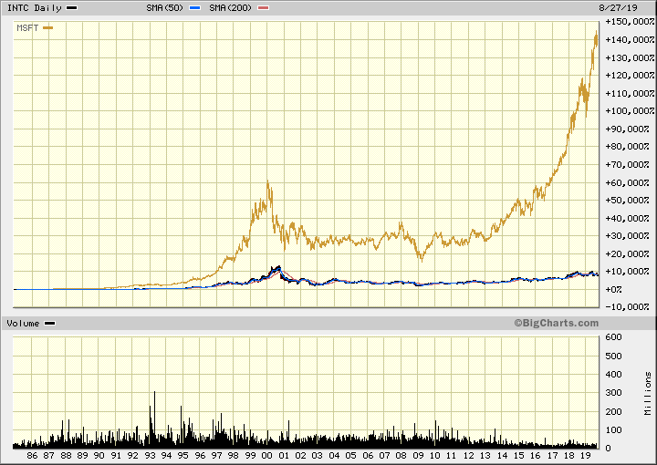Click the gold MSFT color swatch
Screen dimensions: 657x465
[x=48, y=28]
